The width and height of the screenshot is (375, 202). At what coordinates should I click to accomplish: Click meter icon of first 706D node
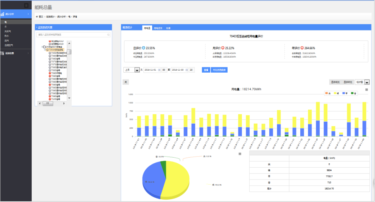click(50, 56)
